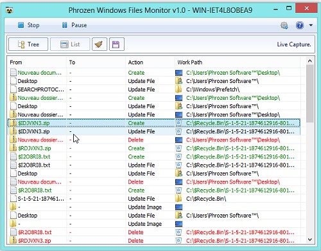Select the S-1-5-21-187461... row
321x251 pixels.
153,199
